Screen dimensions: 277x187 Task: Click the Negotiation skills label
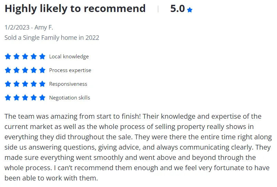(69, 98)
